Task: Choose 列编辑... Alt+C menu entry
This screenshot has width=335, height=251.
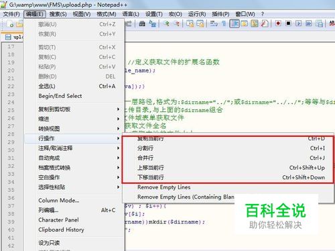Action: coord(74,210)
